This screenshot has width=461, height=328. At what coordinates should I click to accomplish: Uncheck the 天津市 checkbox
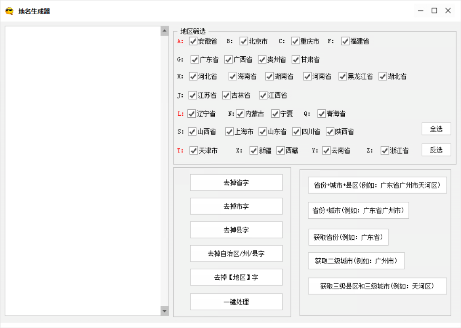194,151
